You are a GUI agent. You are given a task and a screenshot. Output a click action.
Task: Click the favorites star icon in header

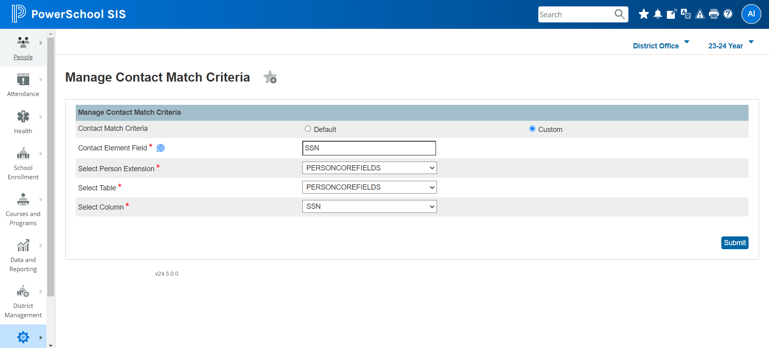644,14
